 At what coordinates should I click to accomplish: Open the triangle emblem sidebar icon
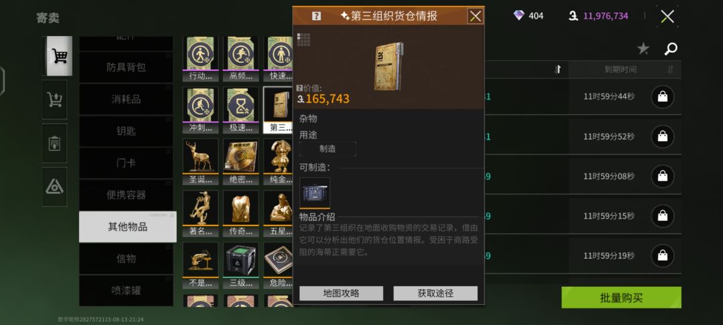[55, 187]
